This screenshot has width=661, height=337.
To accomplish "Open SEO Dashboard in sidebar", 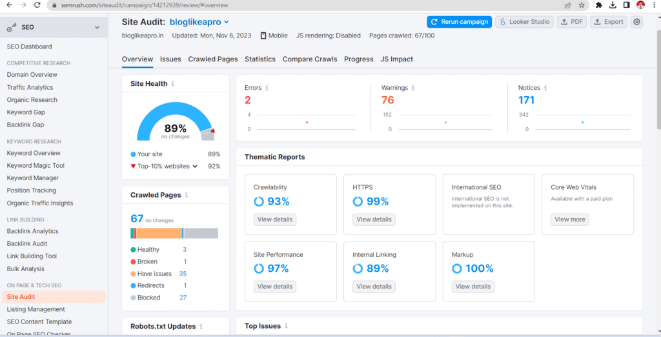I will point(30,46).
